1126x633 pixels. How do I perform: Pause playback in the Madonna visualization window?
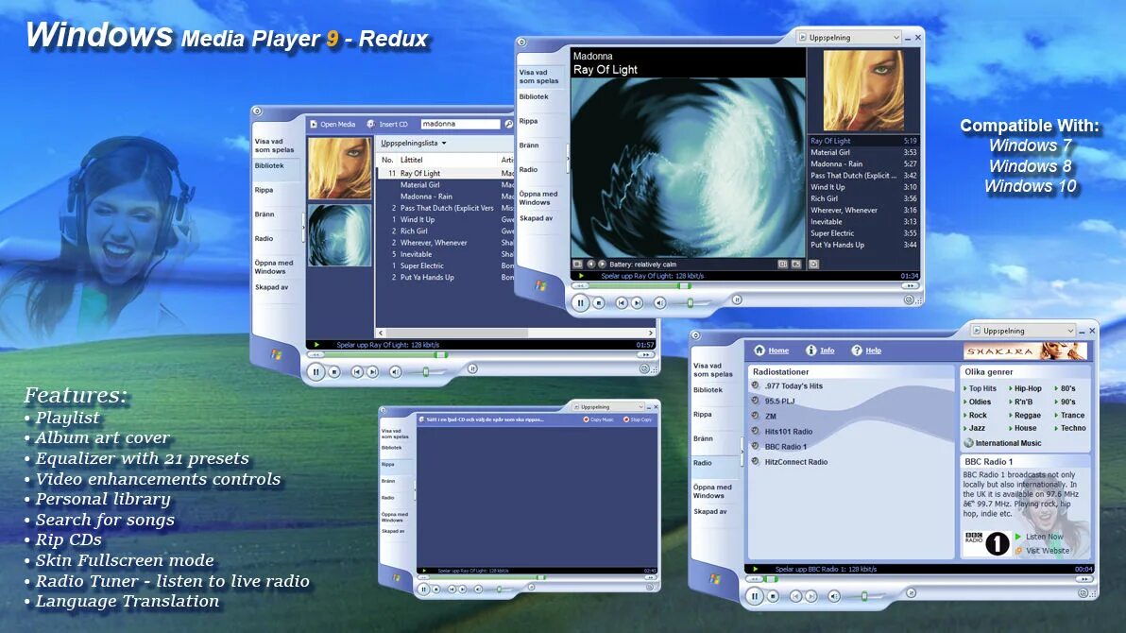[x=580, y=303]
